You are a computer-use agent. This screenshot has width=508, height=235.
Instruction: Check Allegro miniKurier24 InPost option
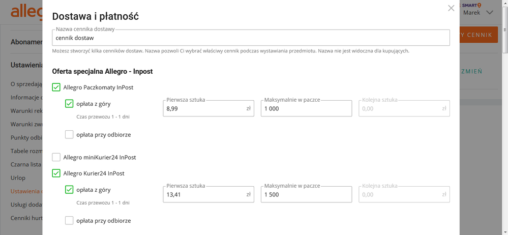coord(56,157)
